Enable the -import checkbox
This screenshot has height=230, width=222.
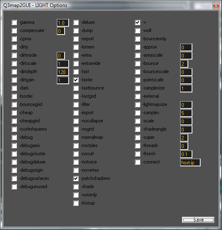tap(76, 113)
